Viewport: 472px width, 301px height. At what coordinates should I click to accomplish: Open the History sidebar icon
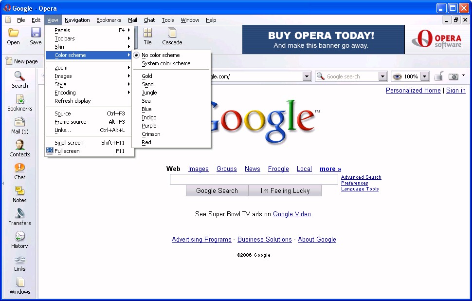(x=19, y=240)
